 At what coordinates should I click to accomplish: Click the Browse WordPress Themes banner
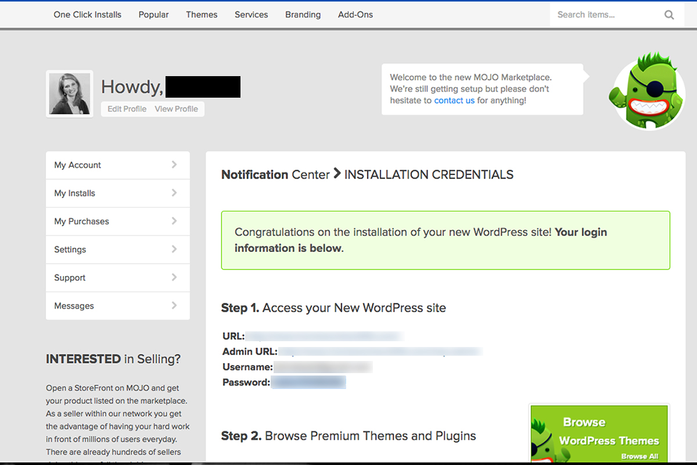tap(599, 434)
